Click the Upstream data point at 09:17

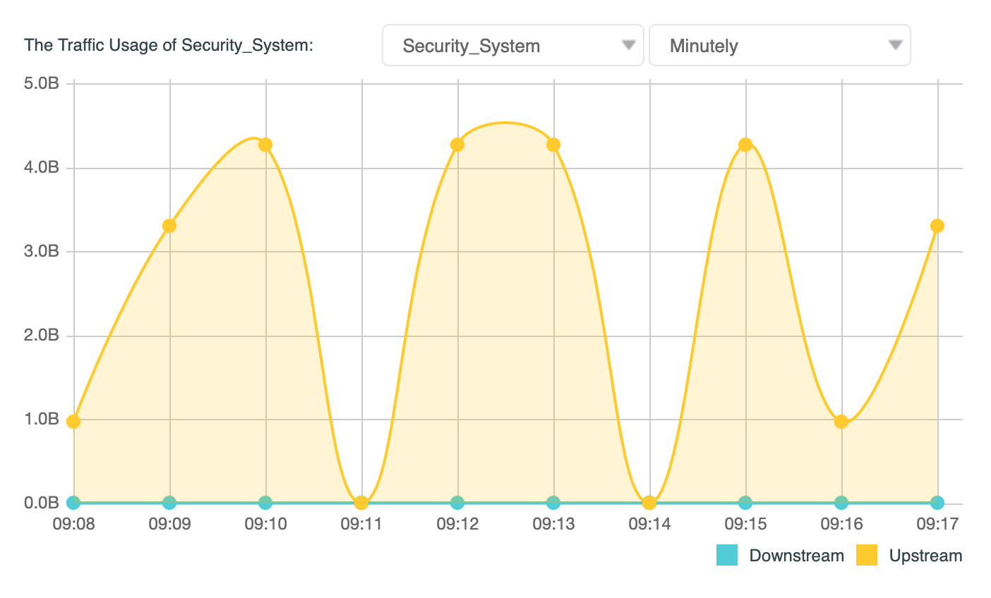[x=937, y=226]
